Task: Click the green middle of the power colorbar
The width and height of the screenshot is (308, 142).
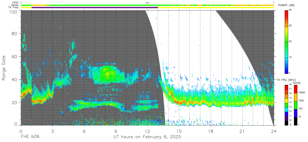Action: (286, 42)
